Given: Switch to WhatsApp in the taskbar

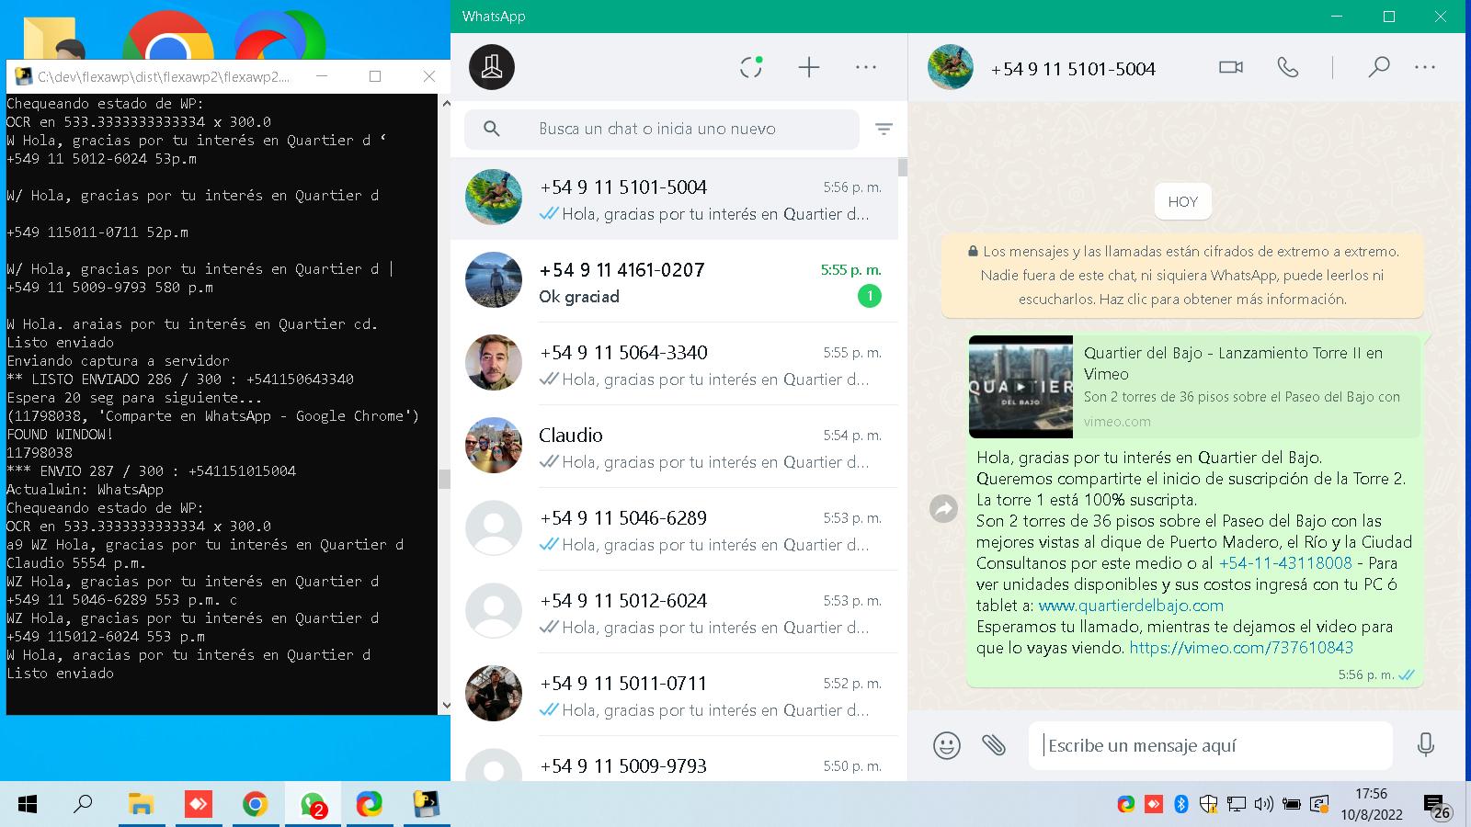Looking at the screenshot, I should coord(313,805).
